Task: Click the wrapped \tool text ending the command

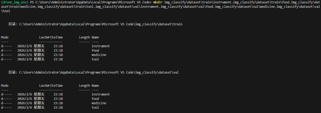Action: pyautogui.click(x=5, y=11)
